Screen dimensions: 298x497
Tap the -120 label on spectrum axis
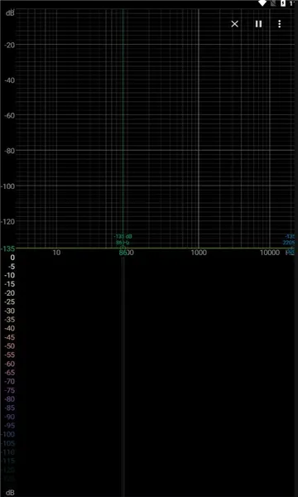pos(8,221)
